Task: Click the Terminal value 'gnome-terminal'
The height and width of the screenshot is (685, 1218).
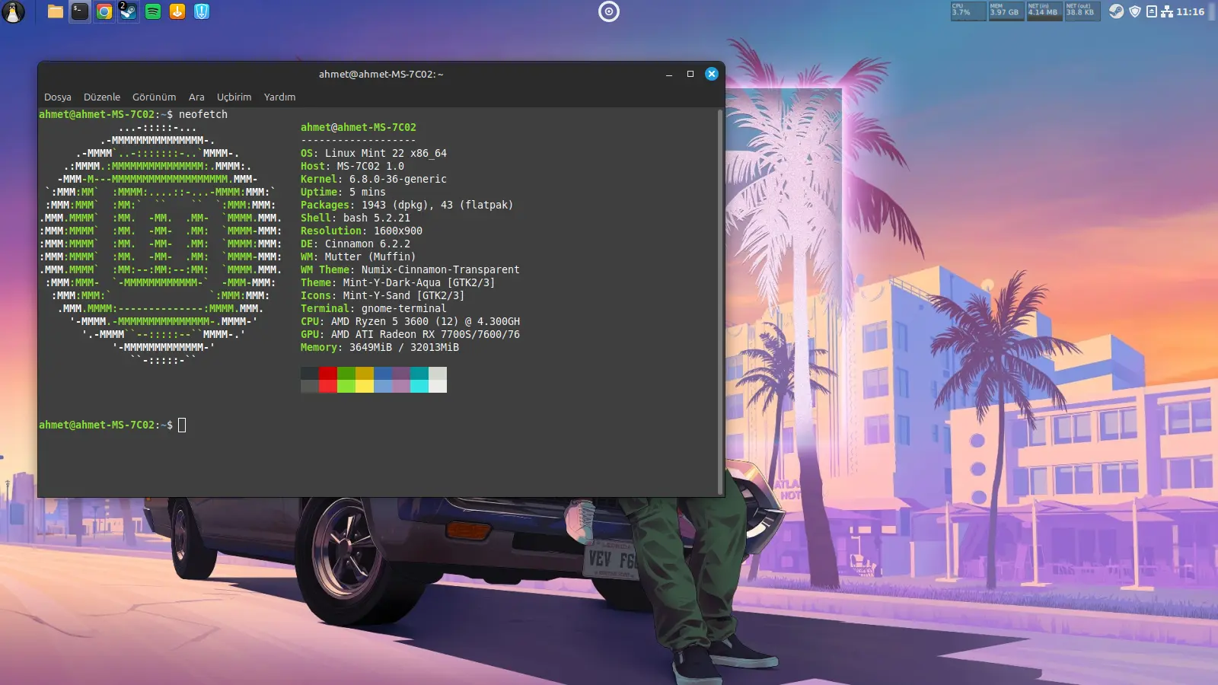Action: [x=404, y=308]
